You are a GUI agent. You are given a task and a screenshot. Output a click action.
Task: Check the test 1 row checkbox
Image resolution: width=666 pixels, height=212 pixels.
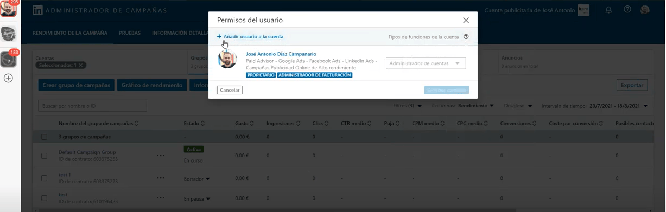tap(44, 178)
